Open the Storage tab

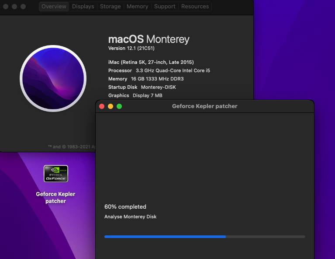point(110,7)
